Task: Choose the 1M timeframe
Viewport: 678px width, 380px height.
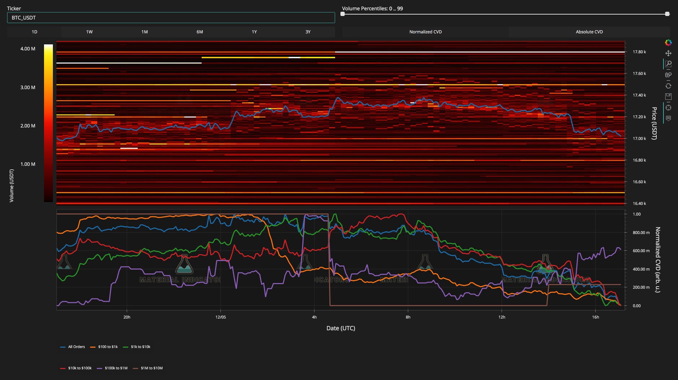Action: 144,32
